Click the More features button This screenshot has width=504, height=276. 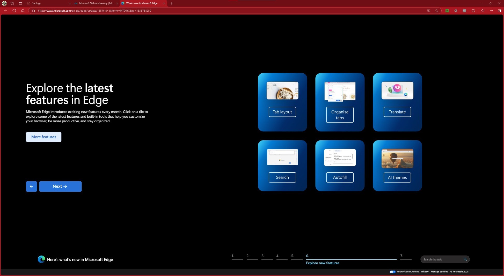[x=43, y=137]
